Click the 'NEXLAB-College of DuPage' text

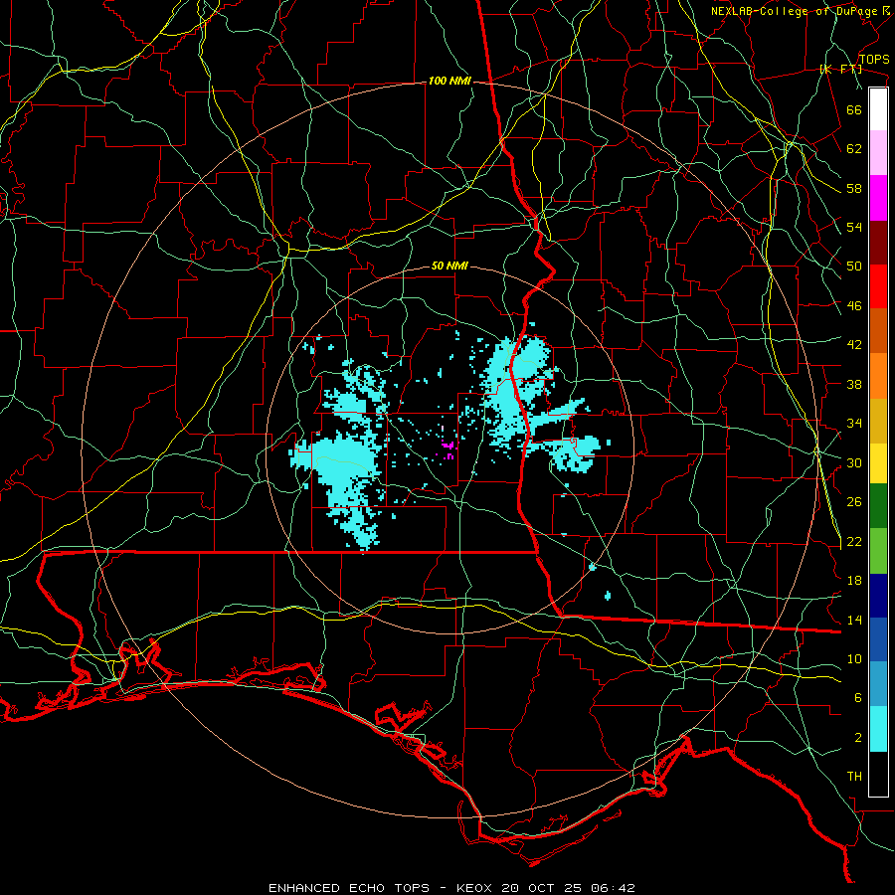pos(794,11)
